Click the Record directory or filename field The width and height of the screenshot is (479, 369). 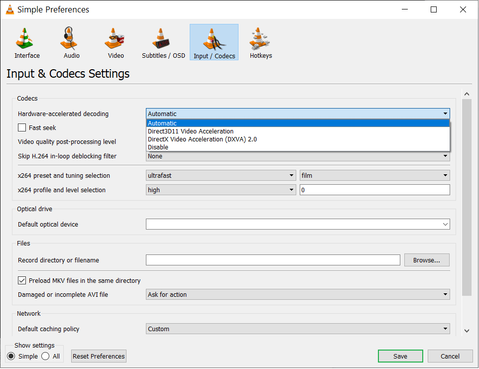tap(273, 260)
